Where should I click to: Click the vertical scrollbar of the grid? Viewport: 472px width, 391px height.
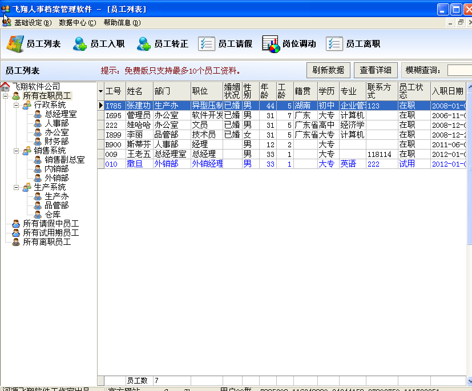tap(469, 233)
